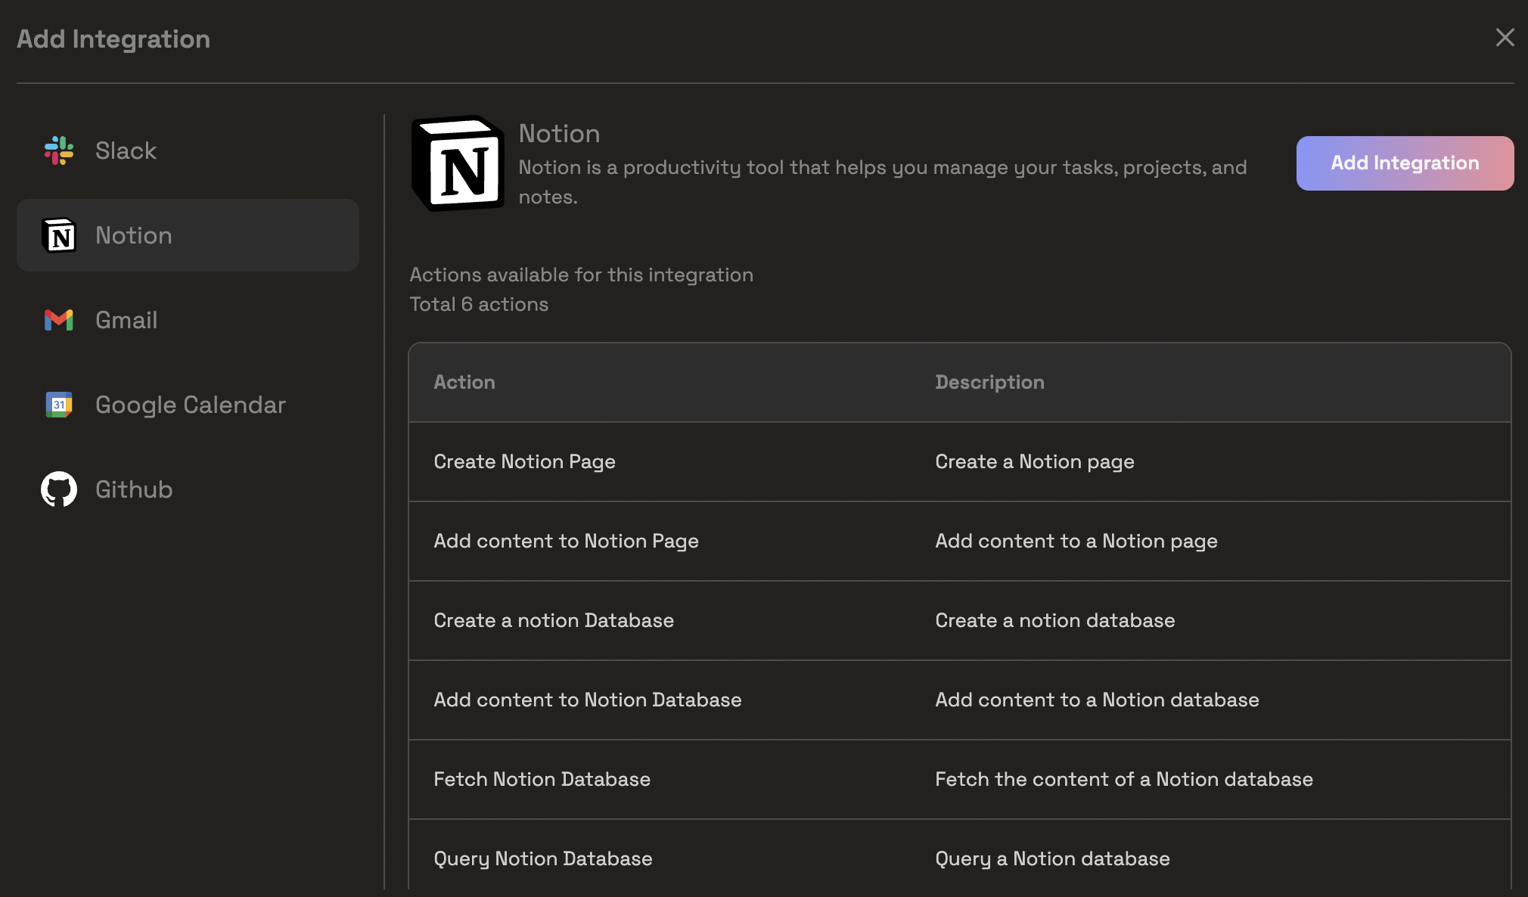The image size is (1528, 897).
Task: Click 'Actions available for this integration' text
Action: 581,275
